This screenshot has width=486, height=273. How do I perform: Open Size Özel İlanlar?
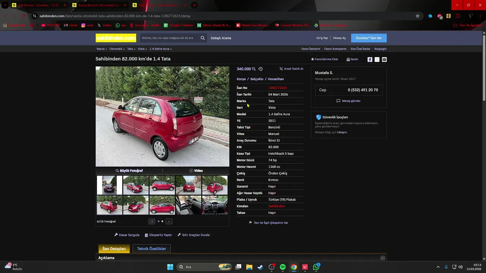pos(360,49)
